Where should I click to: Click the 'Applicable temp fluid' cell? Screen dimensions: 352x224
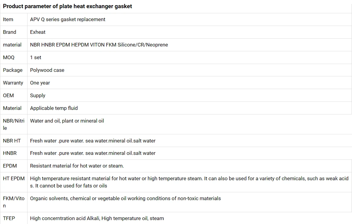54,108
